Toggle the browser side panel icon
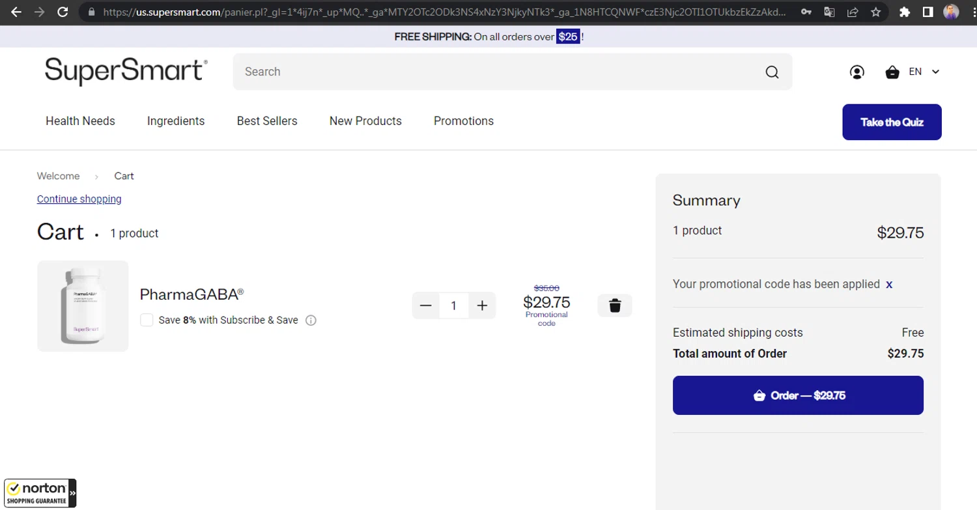This screenshot has height=510, width=977. 927,12
